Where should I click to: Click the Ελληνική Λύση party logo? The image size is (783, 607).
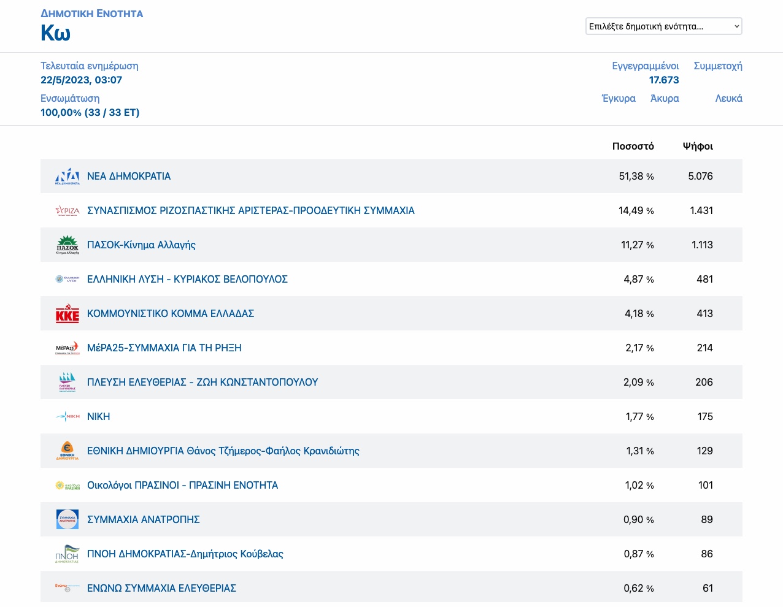[67, 279]
